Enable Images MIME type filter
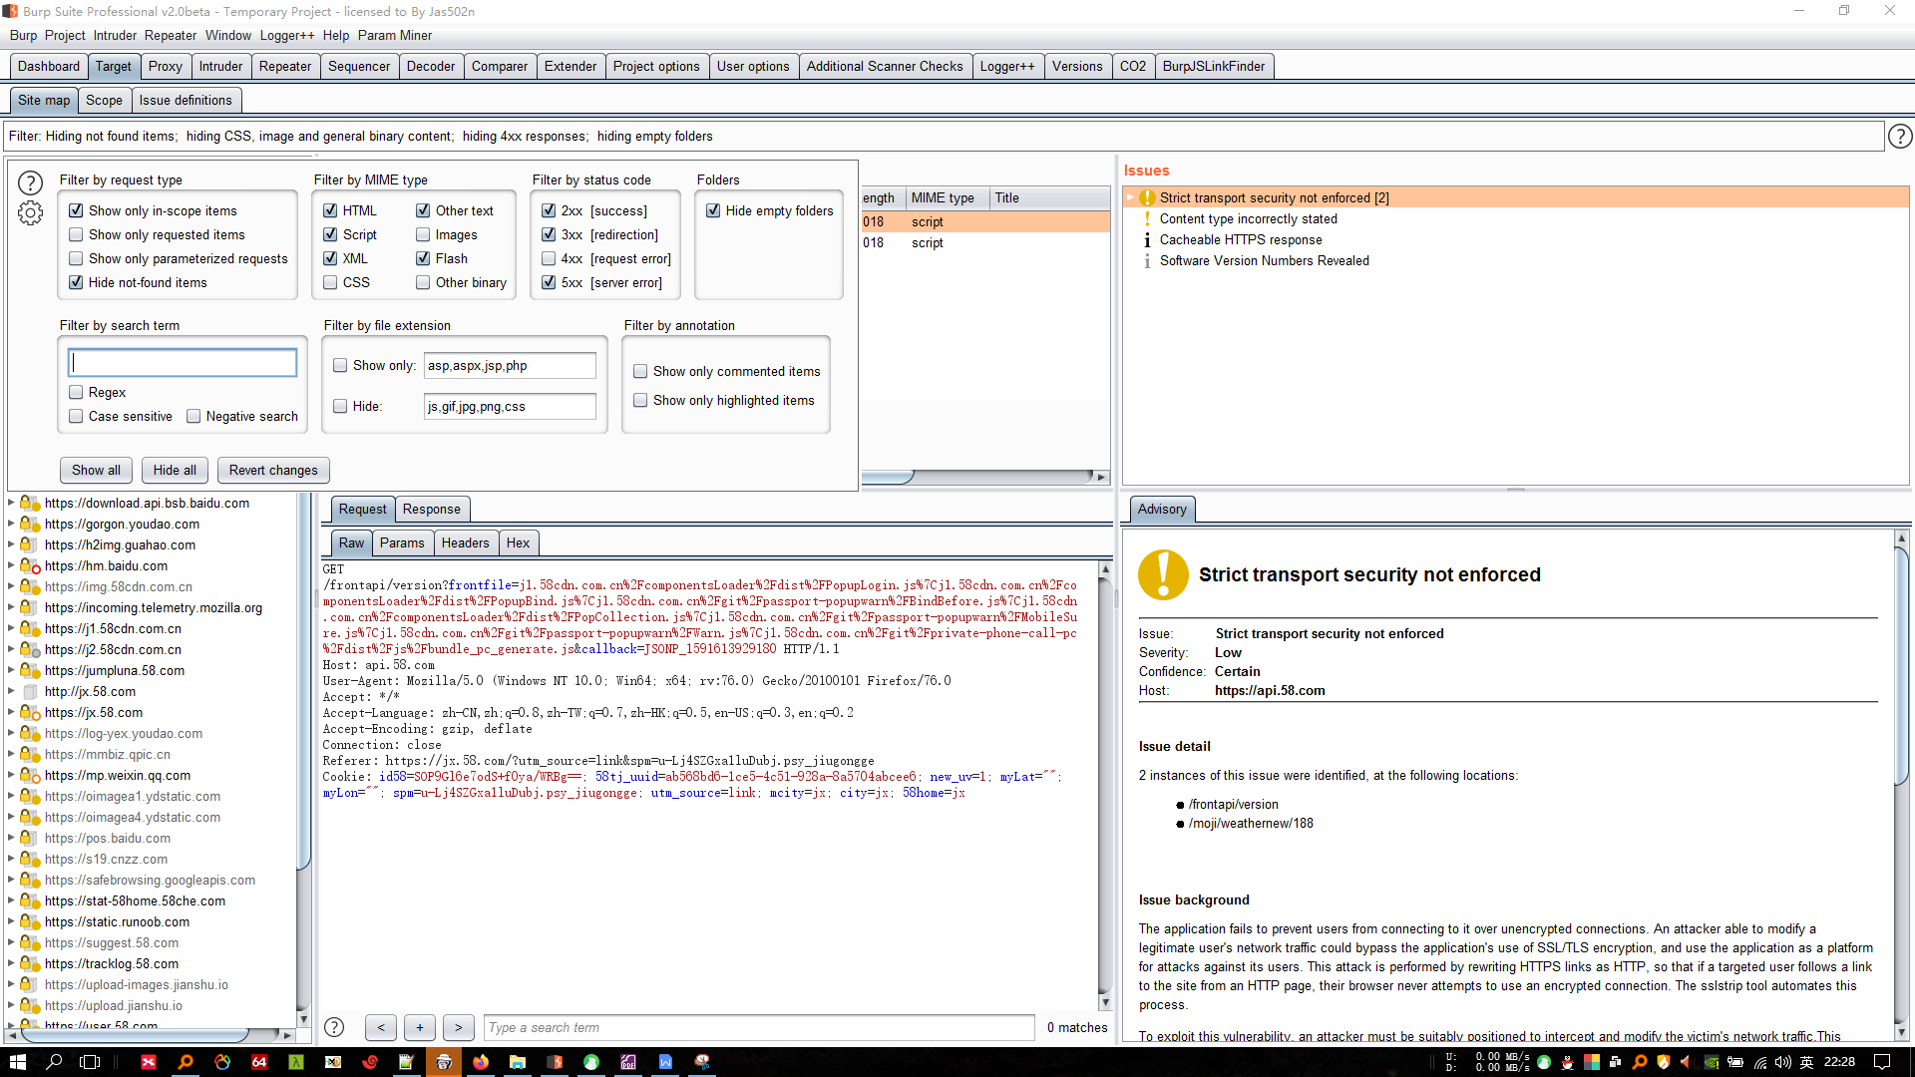 point(423,235)
